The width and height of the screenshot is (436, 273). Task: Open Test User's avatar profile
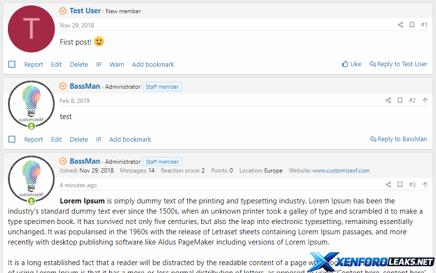point(31,29)
